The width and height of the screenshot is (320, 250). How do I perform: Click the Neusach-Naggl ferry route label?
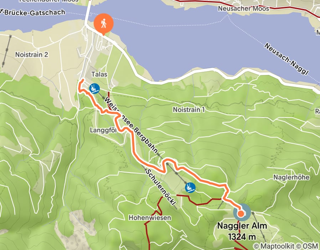tap(287, 59)
